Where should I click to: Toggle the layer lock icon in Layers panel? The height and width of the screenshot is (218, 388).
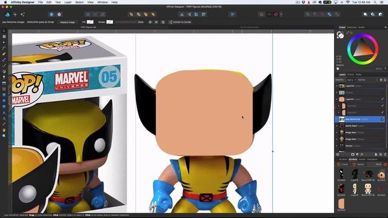(x=385, y=80)
